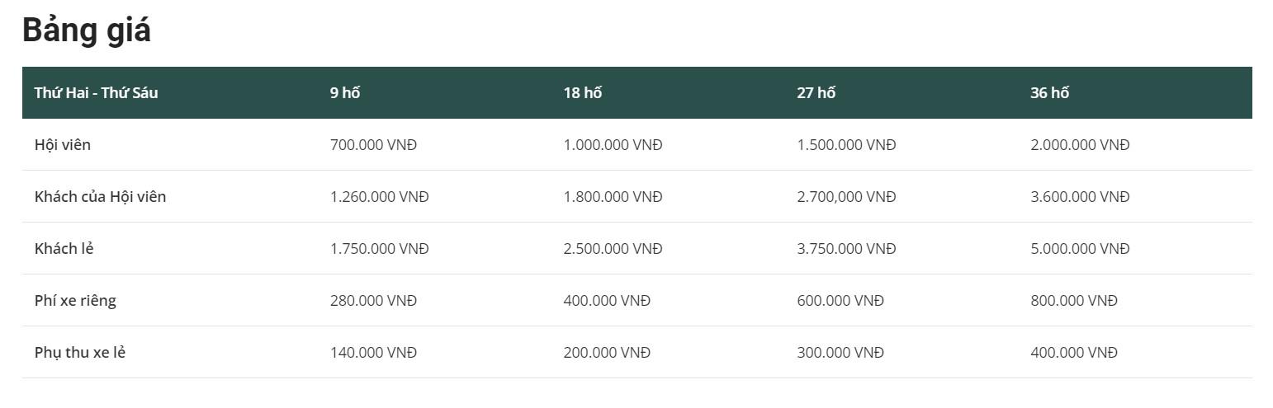1273x408 pixels.
Task: Click the 2.500.000 VNĐ price cell
Action: 613,248
